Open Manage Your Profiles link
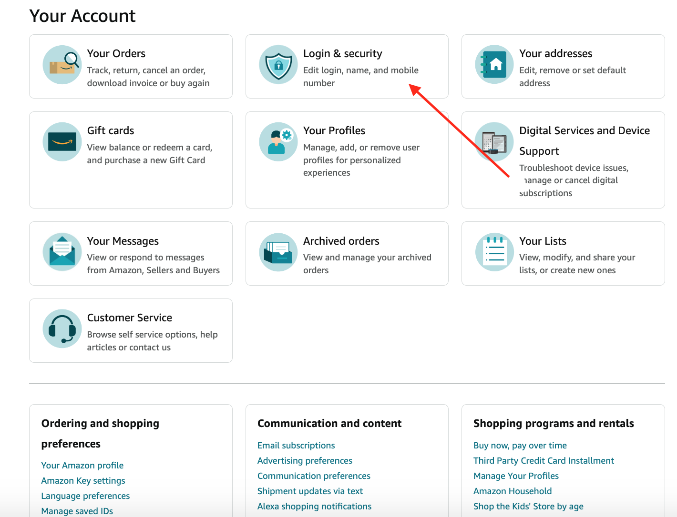The image size is (677, 517). (x=516, y=476)
